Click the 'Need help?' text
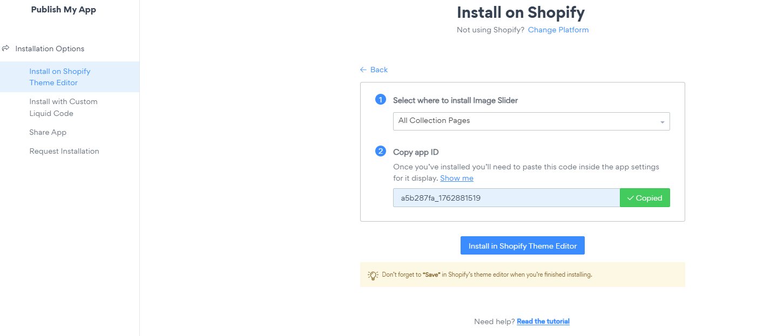The width and height of the screenshot is (784, 336). (494, 321)
